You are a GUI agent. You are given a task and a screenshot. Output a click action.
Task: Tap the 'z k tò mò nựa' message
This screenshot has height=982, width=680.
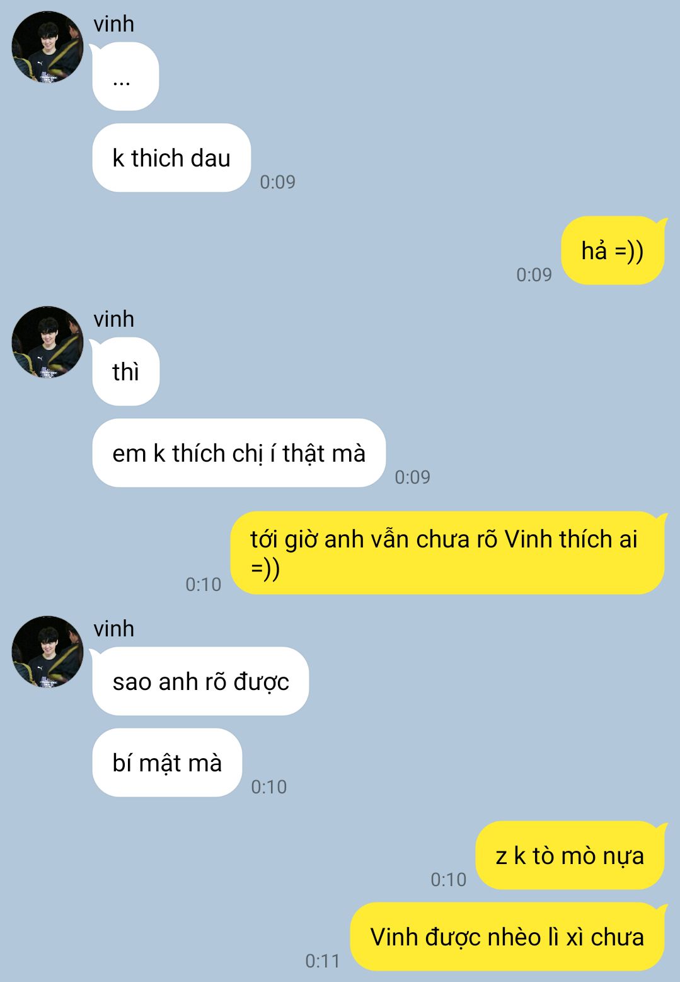(570, 855)
